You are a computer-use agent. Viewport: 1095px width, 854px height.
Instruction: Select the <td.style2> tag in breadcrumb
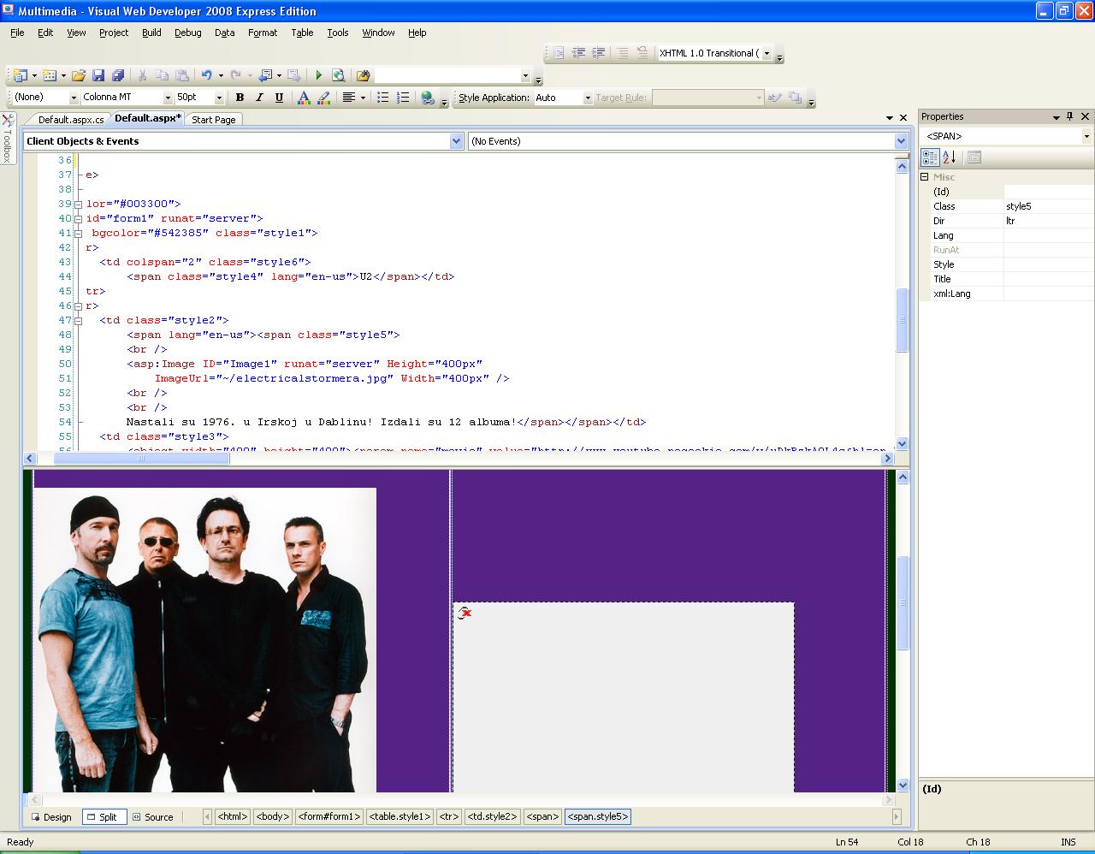tap(492, 817)
